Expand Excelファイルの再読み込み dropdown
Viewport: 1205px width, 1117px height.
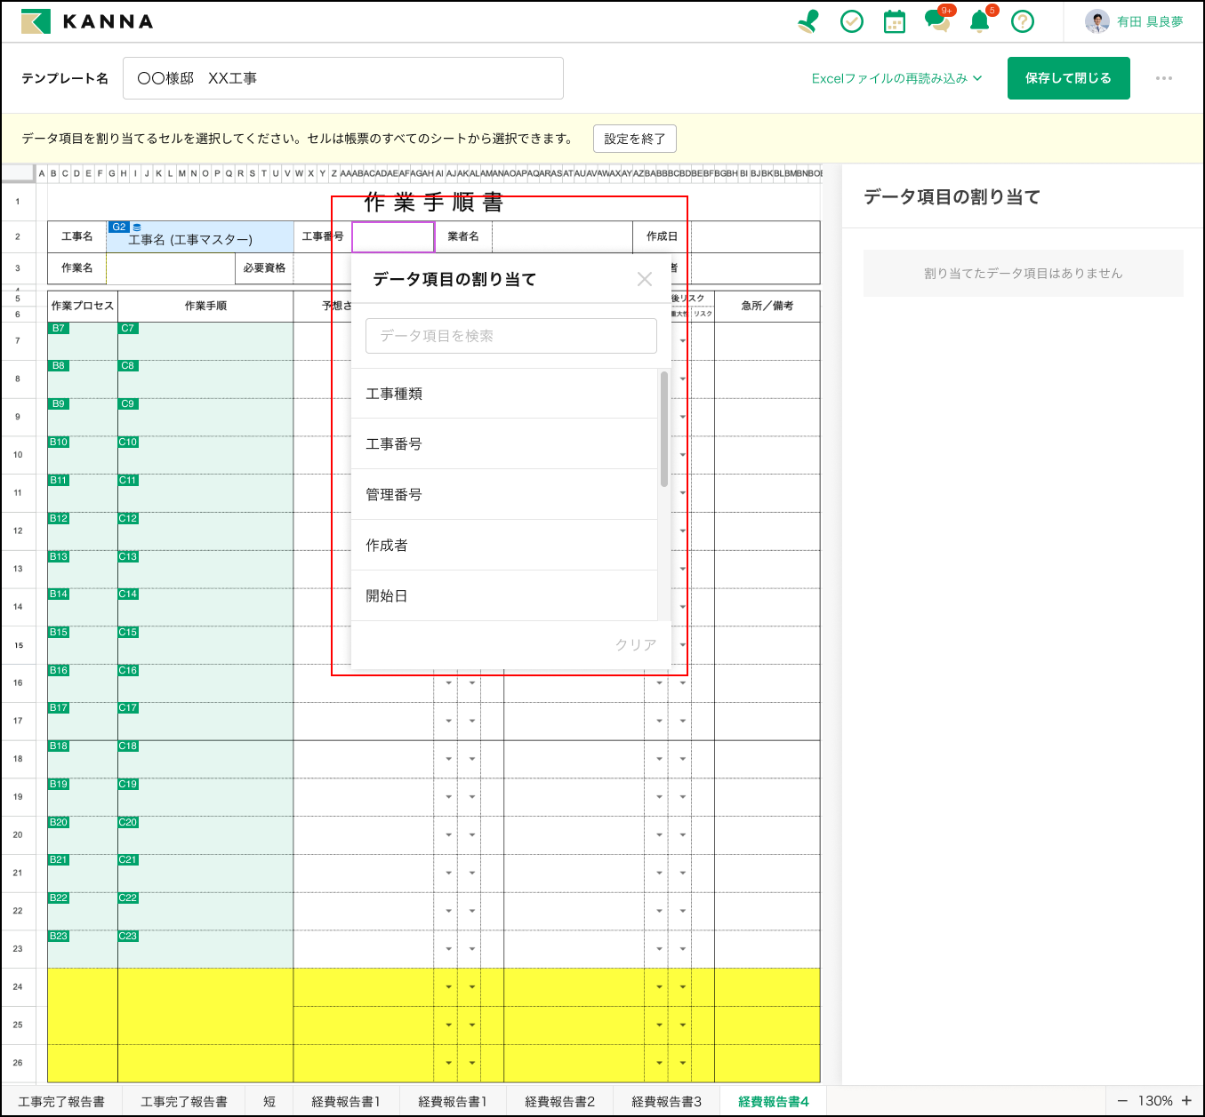pyautogui.click(x=896, y=78)
